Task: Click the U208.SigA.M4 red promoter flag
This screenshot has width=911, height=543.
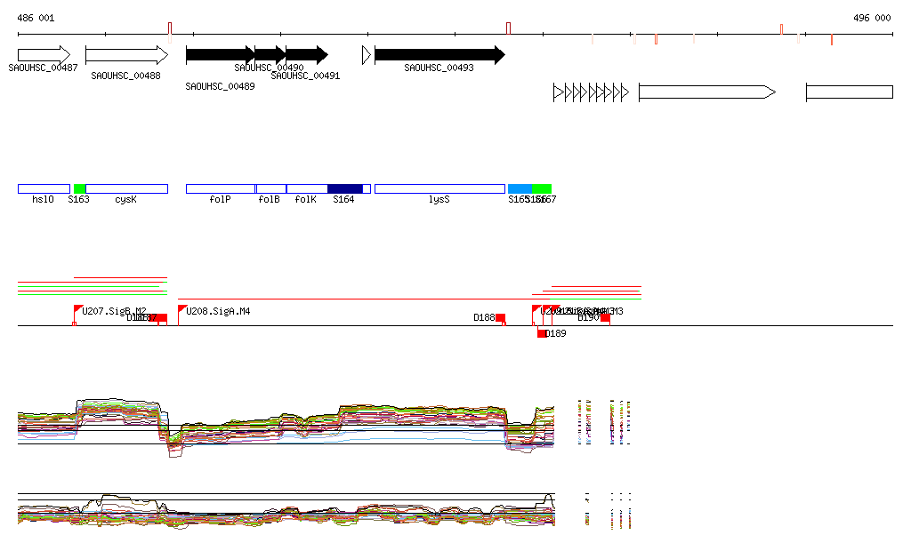Action: click(181, 310)
